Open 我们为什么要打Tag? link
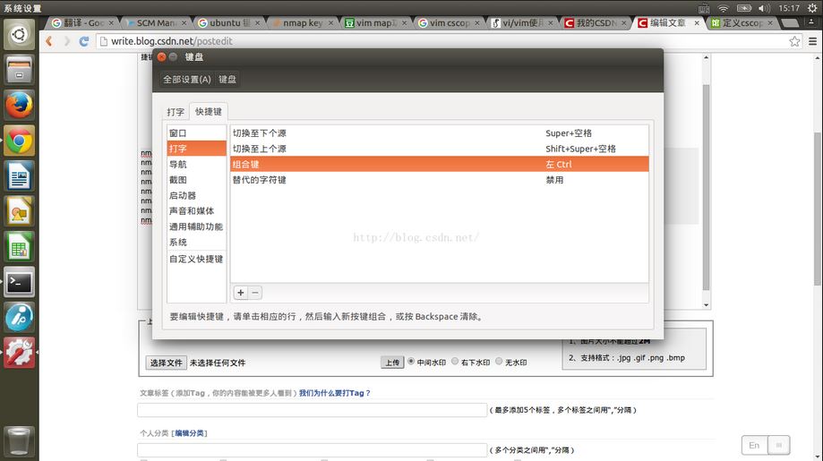This screenshot has height=461, width=823. 334,393
